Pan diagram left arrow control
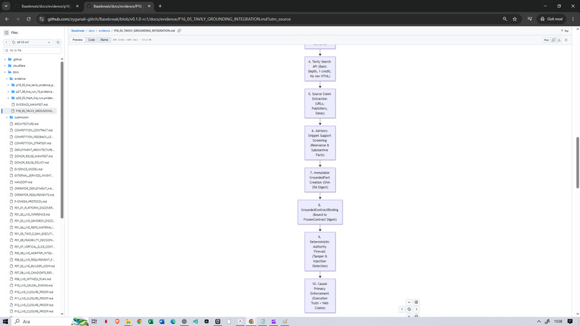The height and width of the screenshot is (326, 580). (x=402, y=309)
